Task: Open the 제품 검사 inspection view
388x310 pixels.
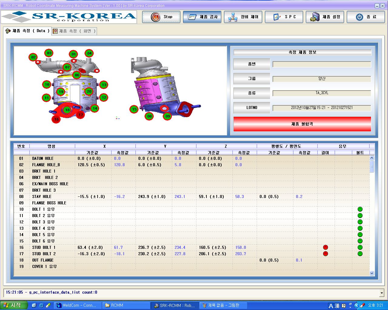Action: pyautogui.click(x=202, y=17)
